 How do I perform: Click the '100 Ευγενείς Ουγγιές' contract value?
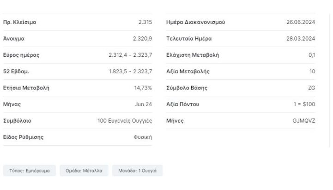[124, 121]
